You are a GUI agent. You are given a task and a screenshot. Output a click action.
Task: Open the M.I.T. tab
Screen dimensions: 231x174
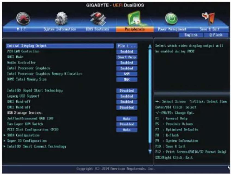click(22, 29)
